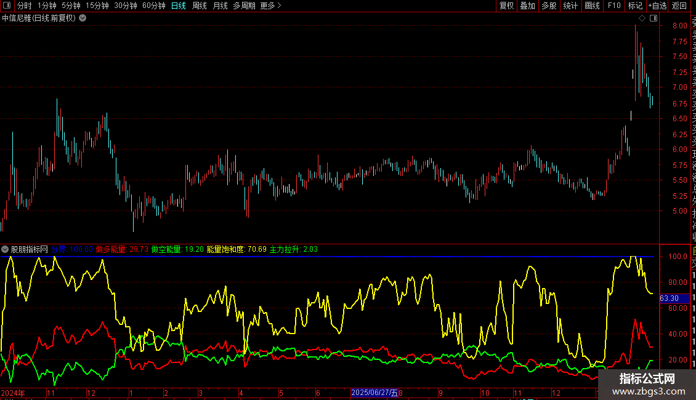
Task: Open dropdown beside 中信尼雅 chart title
Action: pyautogui.click(x=83, y=18)
